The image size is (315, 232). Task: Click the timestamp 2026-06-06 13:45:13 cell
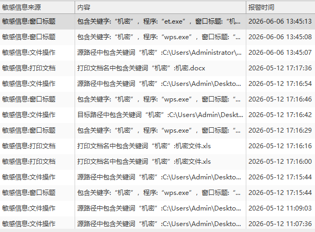coord(280,21)
